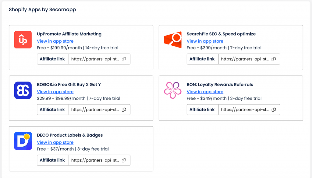Click the BOGOS.io app logo
Image resolution: width=312 pixels, height=178 pixels.
click(23, 90)
